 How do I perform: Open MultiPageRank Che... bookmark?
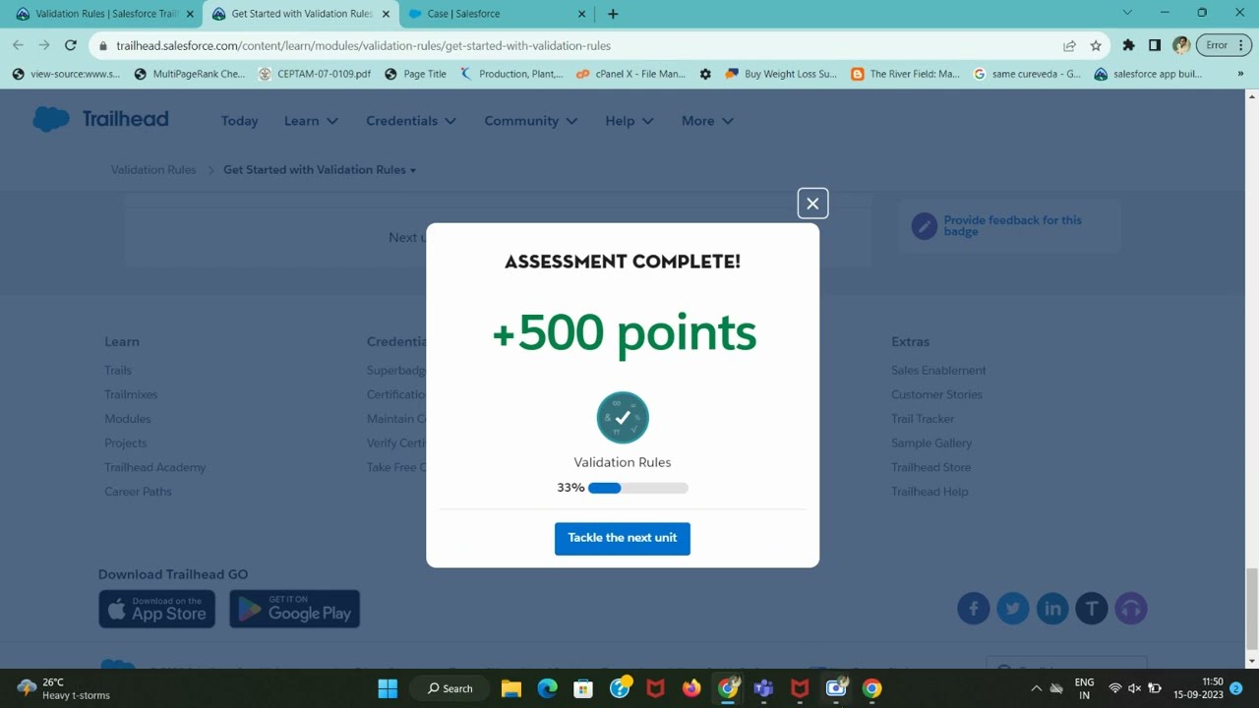pyautogui.click(x=190, y=74)
